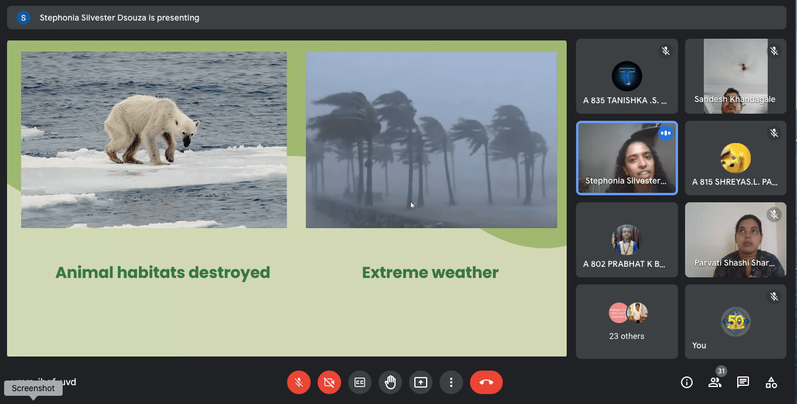Image resolution: width=797 pixels, height=404 pixels.
Task: Click A 835 TANISHKA participant tile
Action: click(x=626, y=76)
